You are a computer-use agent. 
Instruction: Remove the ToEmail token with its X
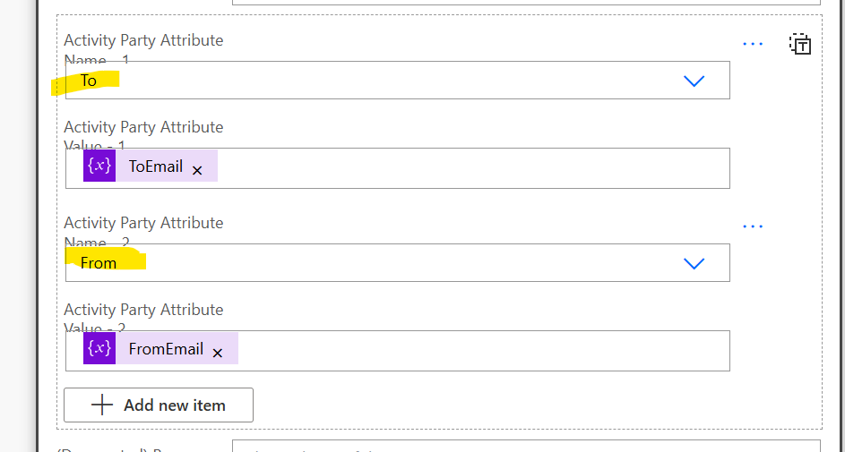pos(198,169)
